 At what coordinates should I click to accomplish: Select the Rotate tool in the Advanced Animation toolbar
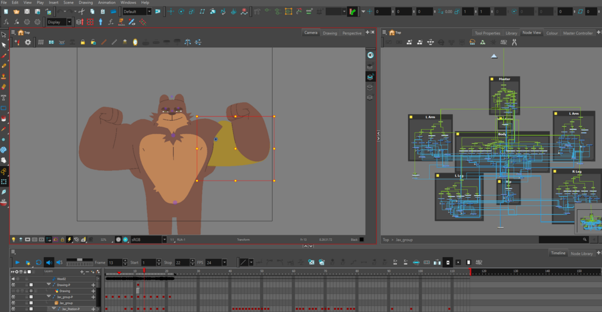point(181,11)
